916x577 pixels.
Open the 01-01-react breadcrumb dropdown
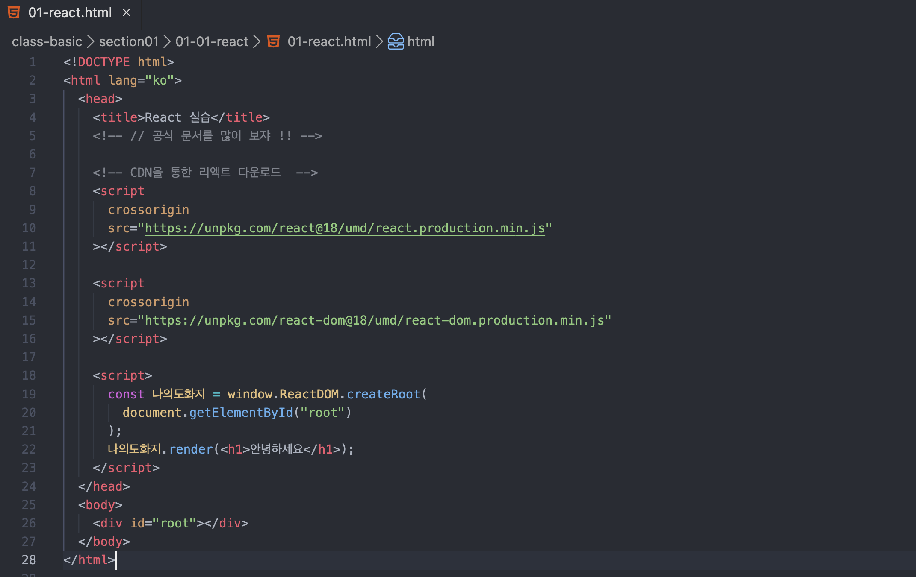pos(212,41)
